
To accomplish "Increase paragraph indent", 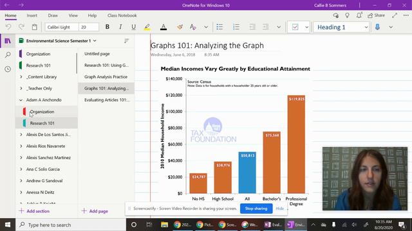I will point(266,27).
